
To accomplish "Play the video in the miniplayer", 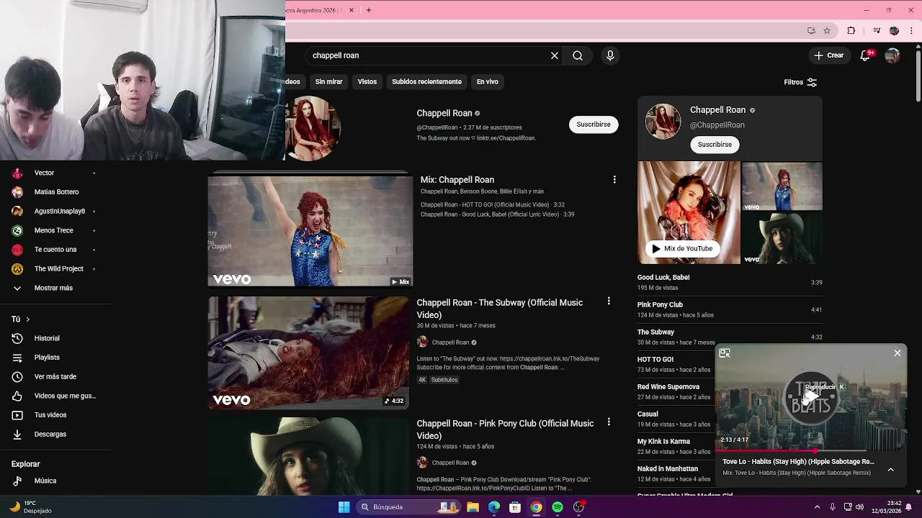I will [811, 395].
